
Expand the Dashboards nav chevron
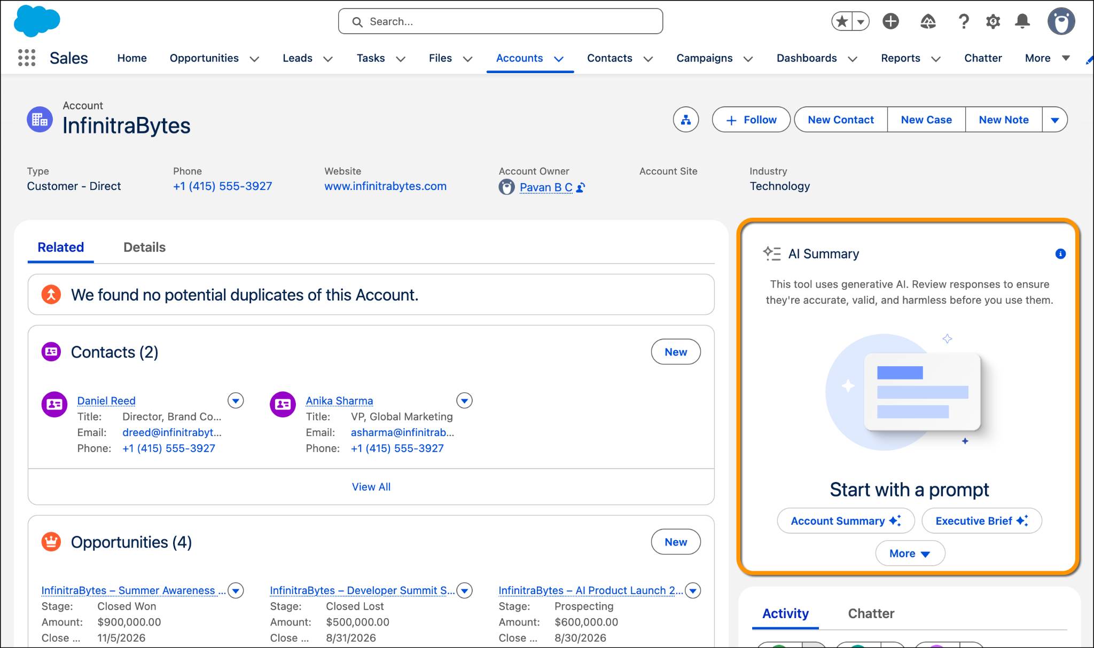click(x=853, y=59)
